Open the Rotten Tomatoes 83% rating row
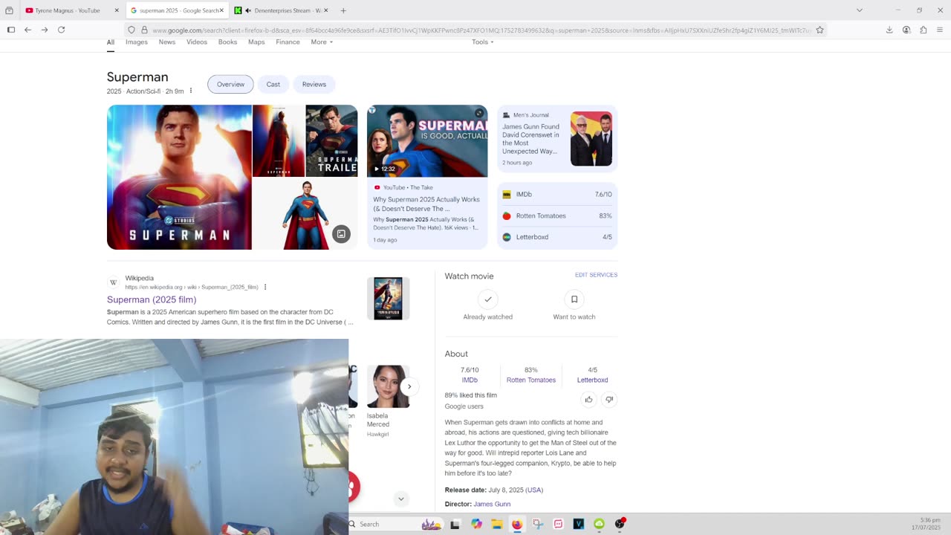This screenshot has height=535, width=951. [557, 215]
